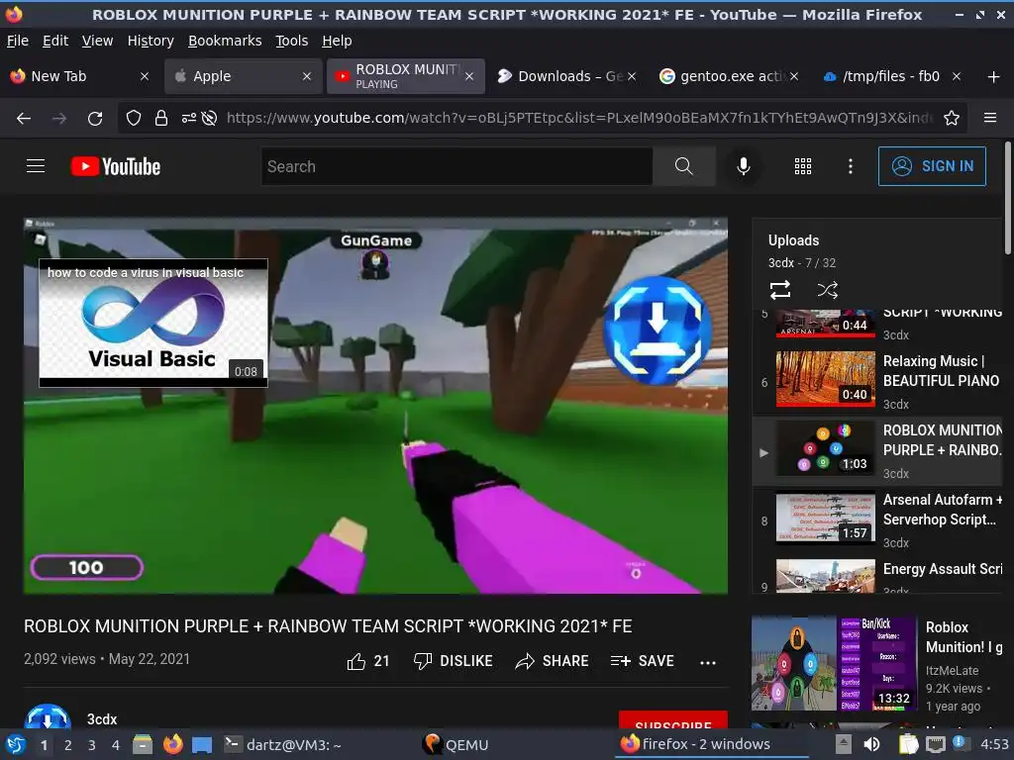
Task: Open the file manager taskbar launcher
Action: click(143, 744)
